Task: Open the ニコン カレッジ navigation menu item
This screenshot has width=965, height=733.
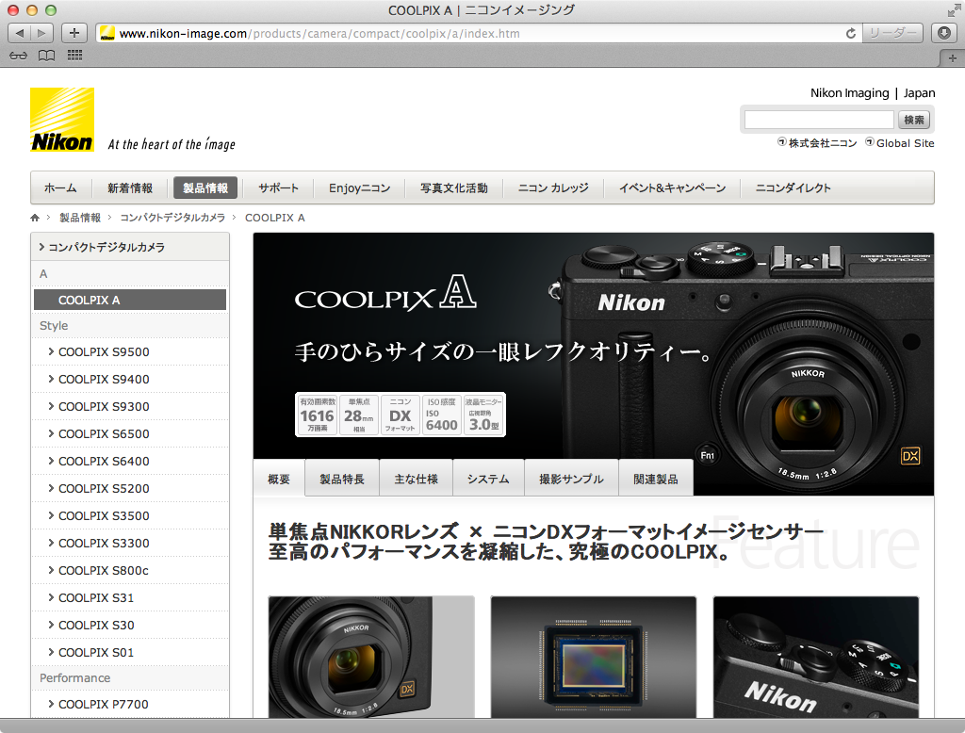Action: tap(553, 187)
